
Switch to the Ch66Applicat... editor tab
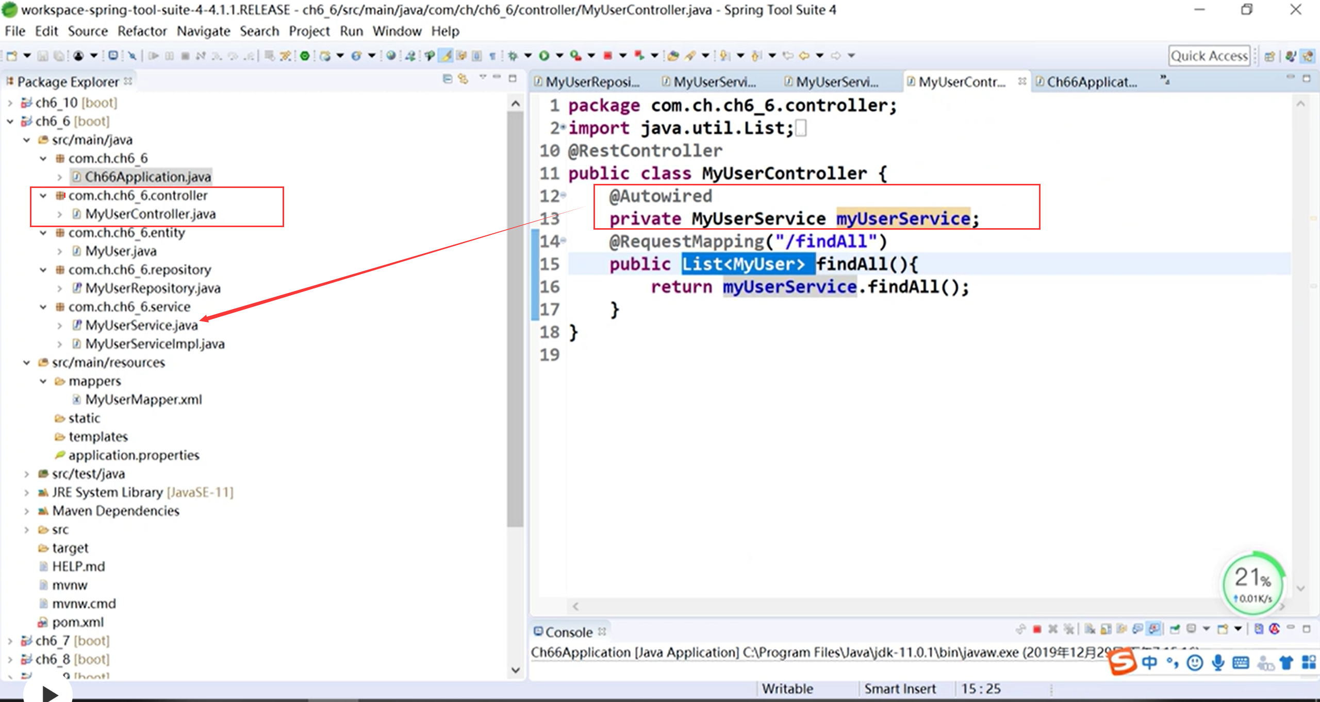coord(1091,82)
